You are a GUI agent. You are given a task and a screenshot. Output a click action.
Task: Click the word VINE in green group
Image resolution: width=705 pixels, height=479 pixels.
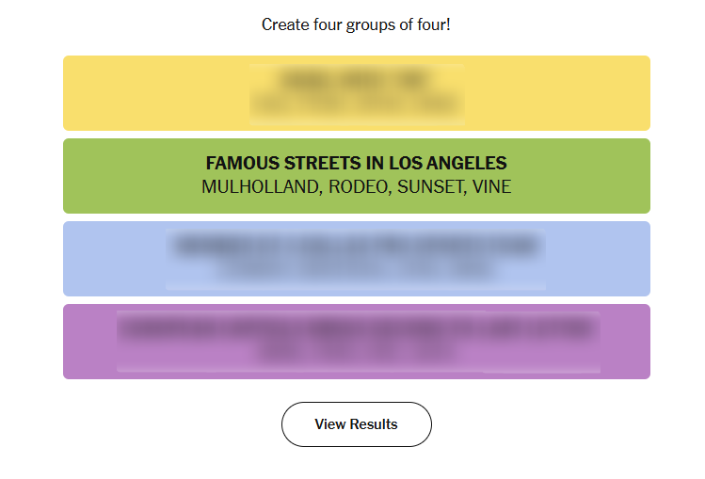point(491,187)
